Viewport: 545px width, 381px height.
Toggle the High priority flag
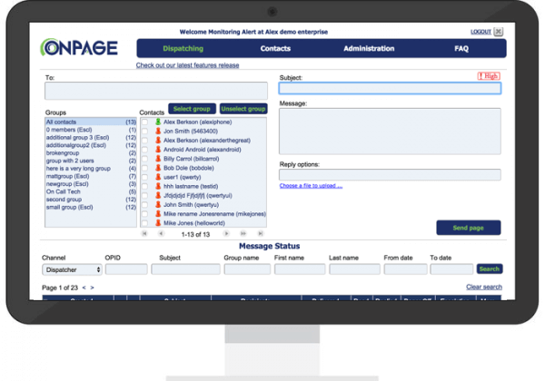point(489,76)
